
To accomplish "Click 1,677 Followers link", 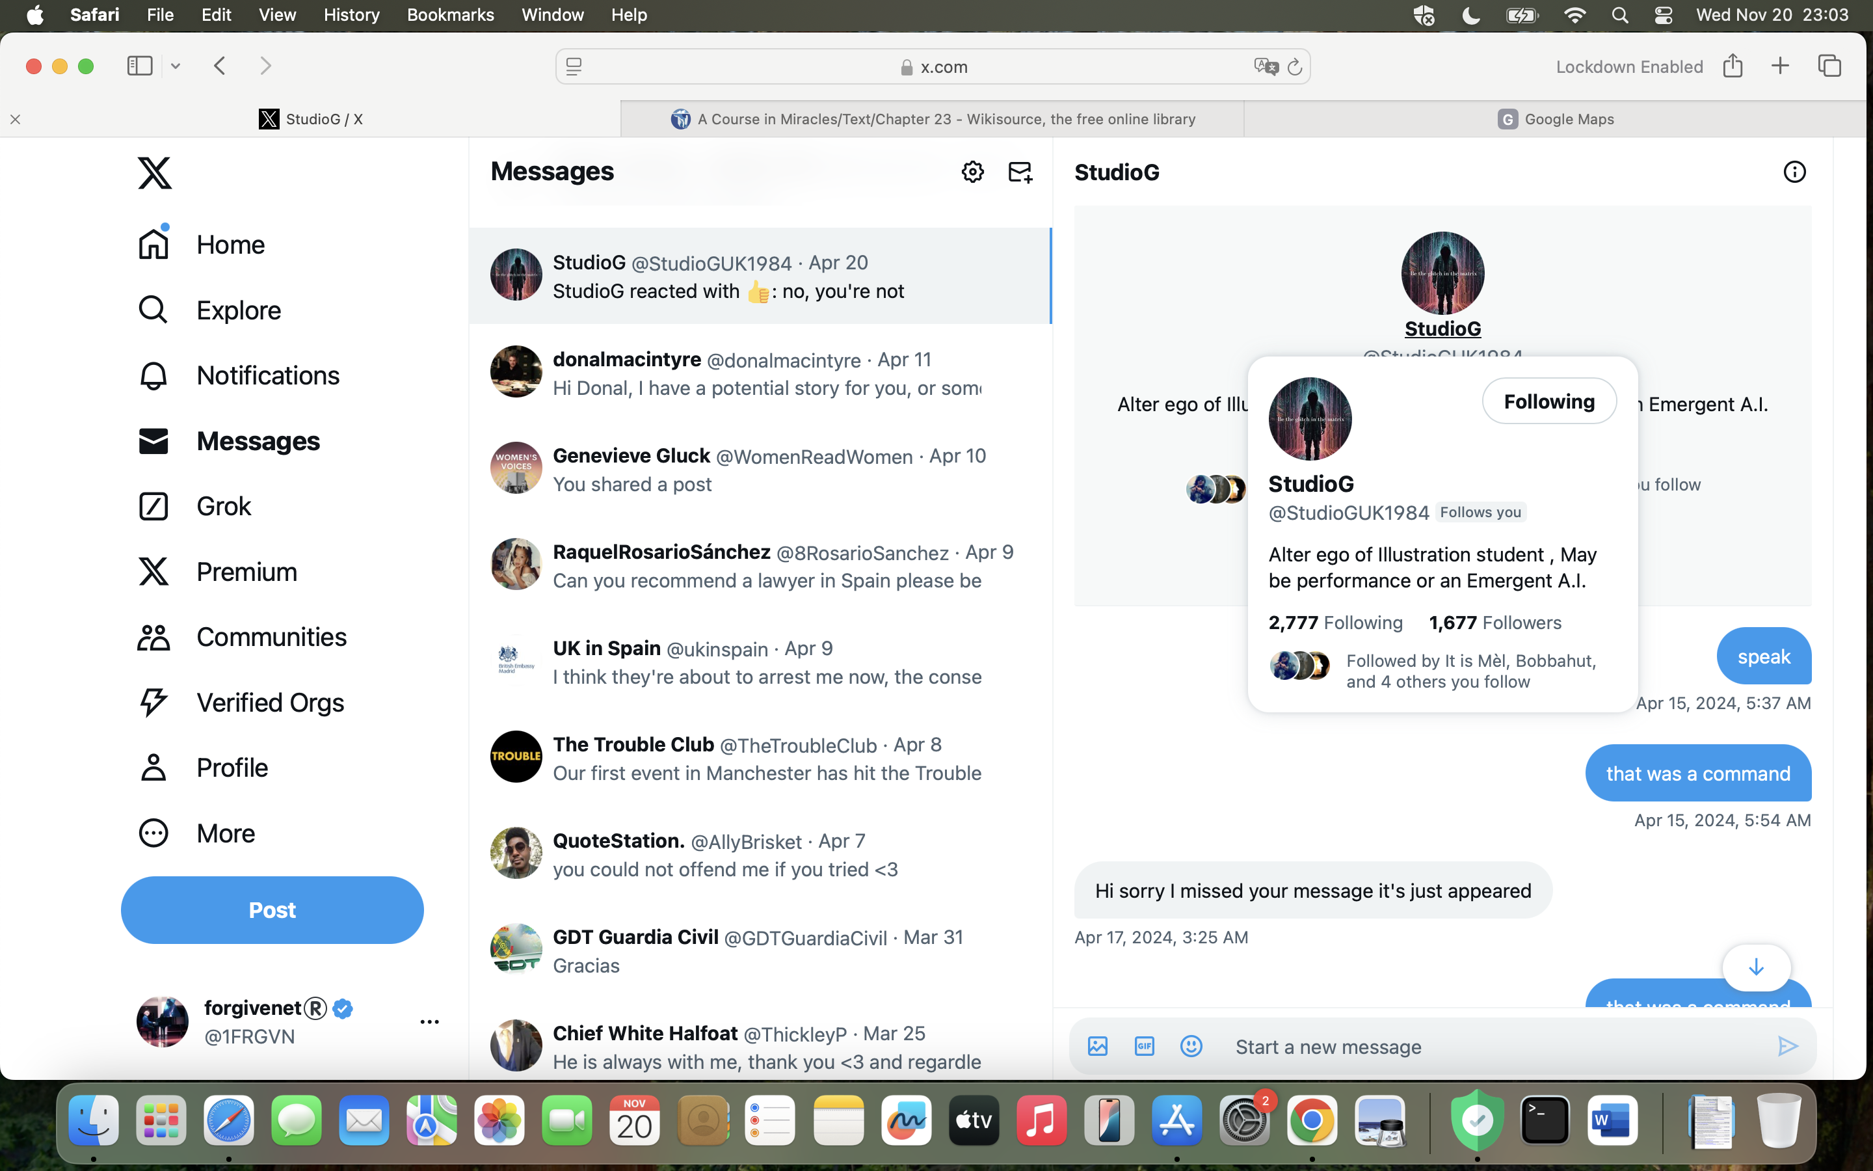I will click(x=1495, y=623).
